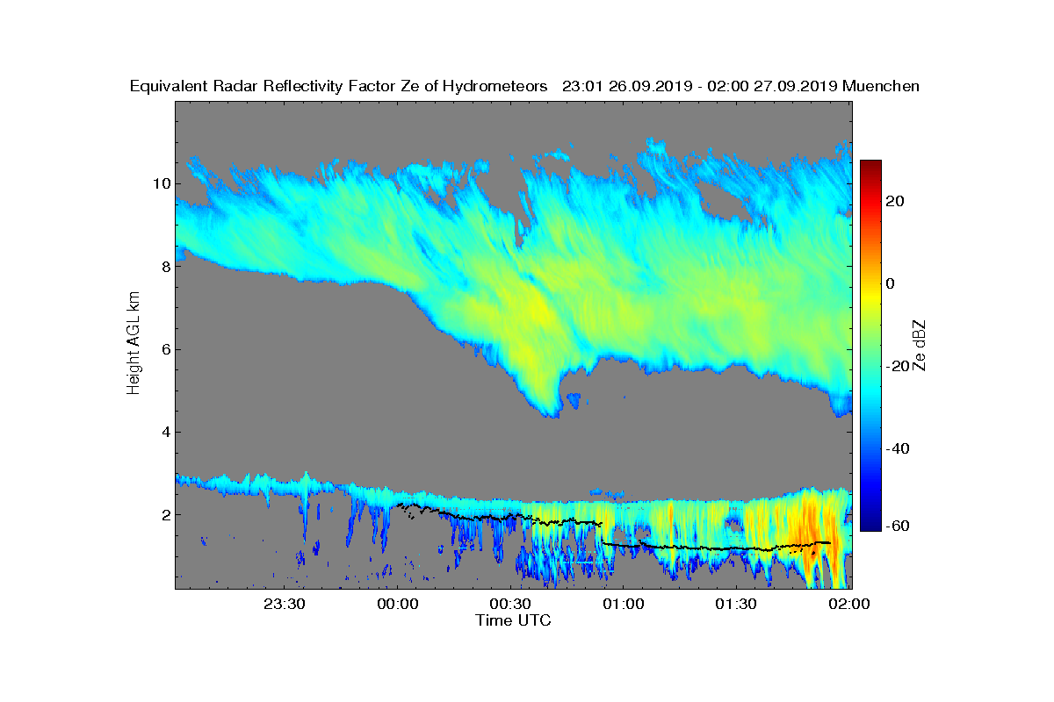
Task: Click the '6' height tick label
Action: 165,349
